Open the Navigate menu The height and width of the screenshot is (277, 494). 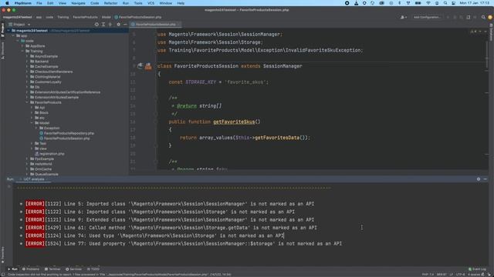[x=78, y=3]
